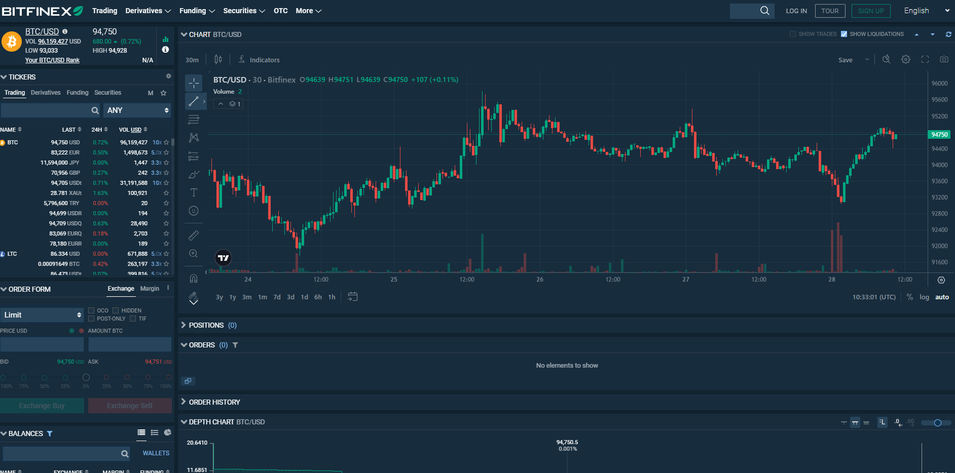Expand the Positions section

206,325
